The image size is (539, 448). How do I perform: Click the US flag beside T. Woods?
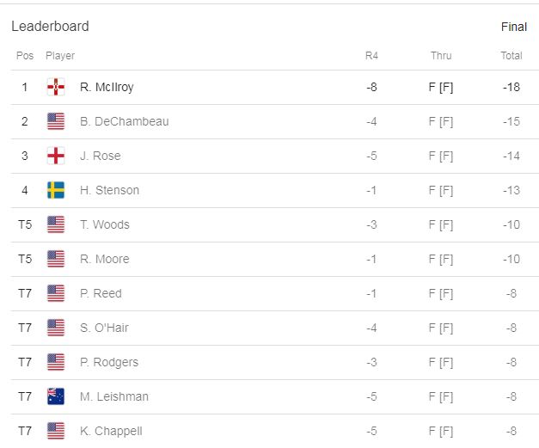(x=56, y=224)
